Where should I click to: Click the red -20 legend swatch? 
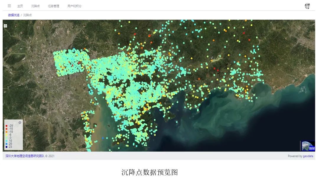point(6,126)
